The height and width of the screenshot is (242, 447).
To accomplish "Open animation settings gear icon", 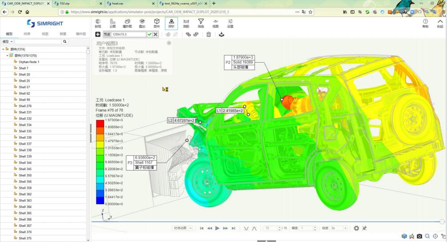I will point(356,228).
